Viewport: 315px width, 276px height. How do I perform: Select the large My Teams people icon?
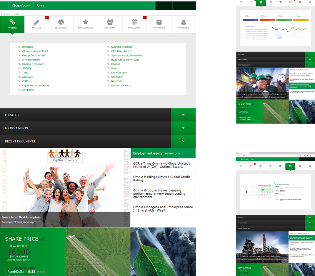coord(110,22)
